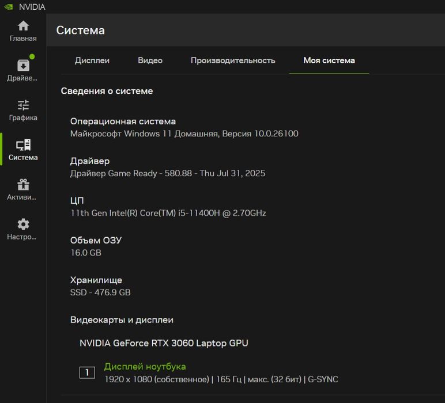This screenshot has width=445, height=403.
Task: Open the Активировать gift icon section
Action: (23, 189)
